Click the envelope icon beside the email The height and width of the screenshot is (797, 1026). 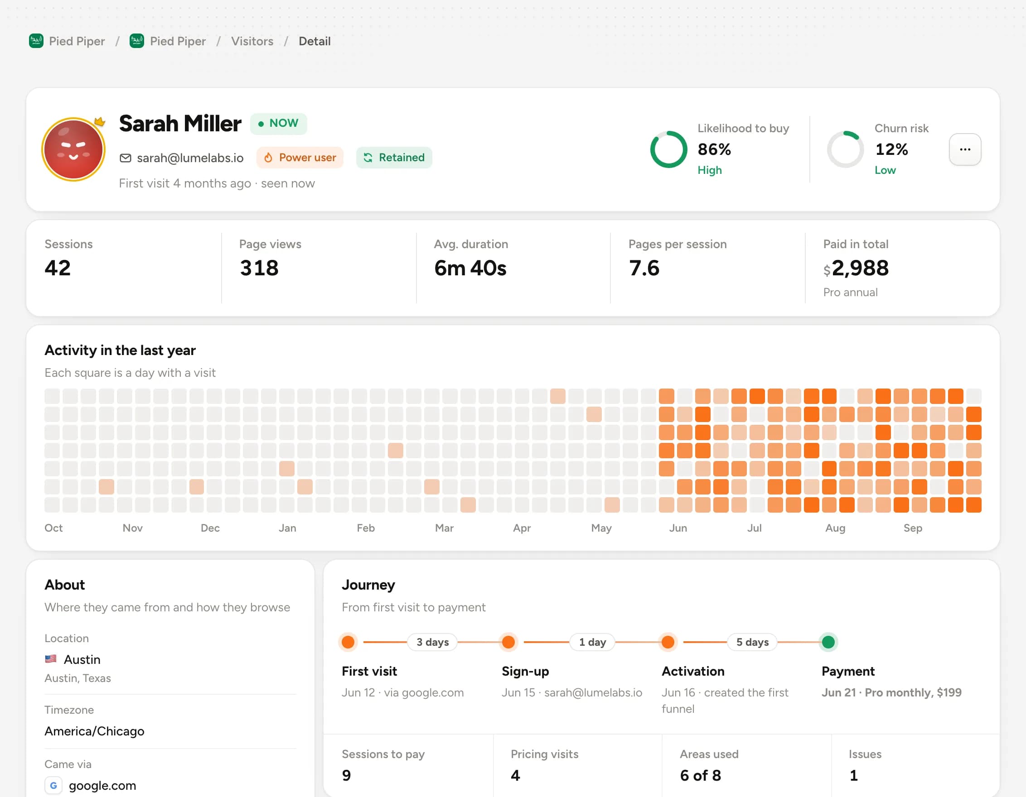(126, 158)
